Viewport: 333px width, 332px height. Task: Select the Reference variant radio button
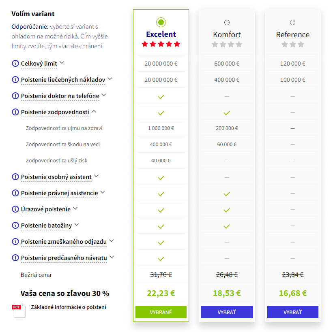pyautogui.click(x=293, y=22)
